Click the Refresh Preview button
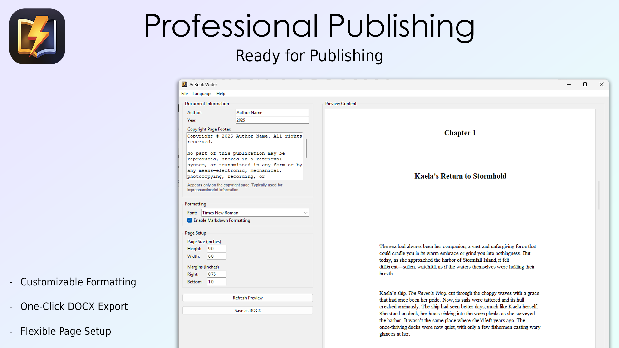Viewport: 619px width, 348px height. click(248, 298)
